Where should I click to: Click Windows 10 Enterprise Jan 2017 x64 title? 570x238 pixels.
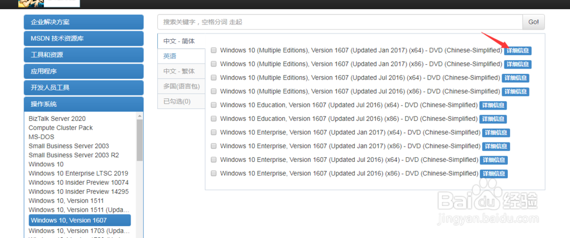[x=351, y=132]
